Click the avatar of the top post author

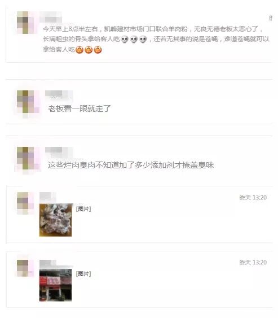click(x=25, y=23)
